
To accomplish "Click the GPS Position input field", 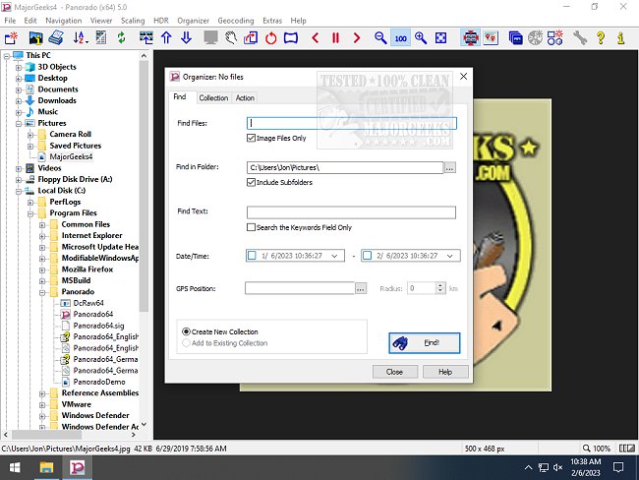I will pos(300,288).
